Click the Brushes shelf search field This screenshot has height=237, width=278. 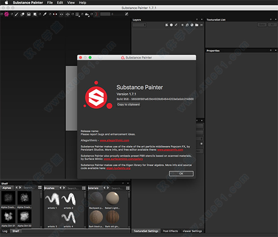pos(74,188)
